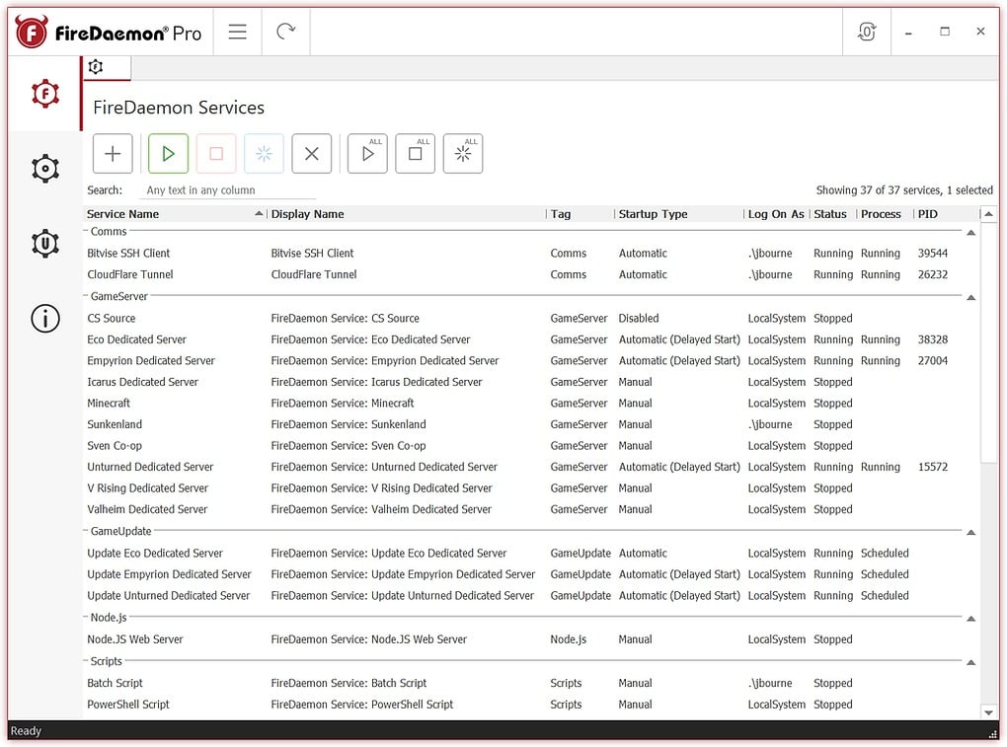Viewport: 1007px width, 747px height.
Task: Open the session zero icon in title bar
Action: point(867,32)
